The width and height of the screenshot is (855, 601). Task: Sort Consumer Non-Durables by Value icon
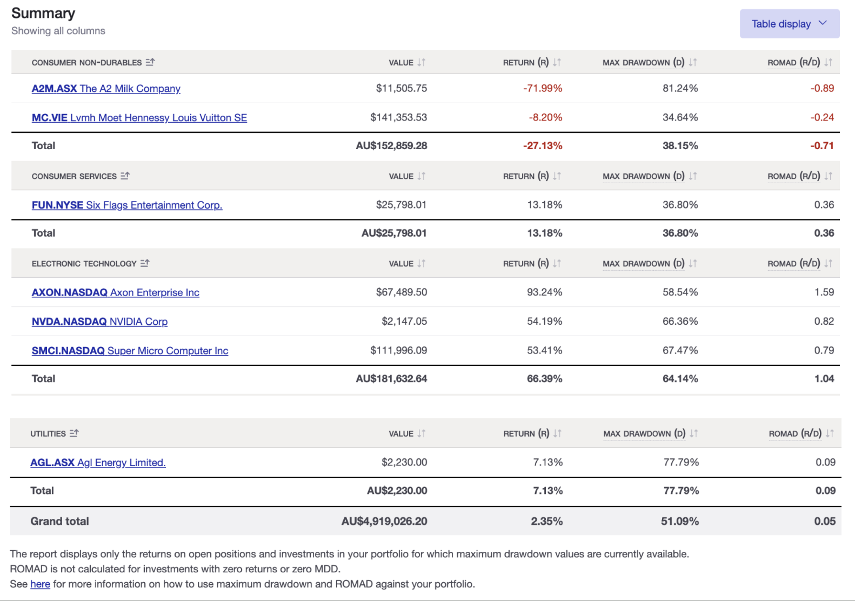[422, 62]
